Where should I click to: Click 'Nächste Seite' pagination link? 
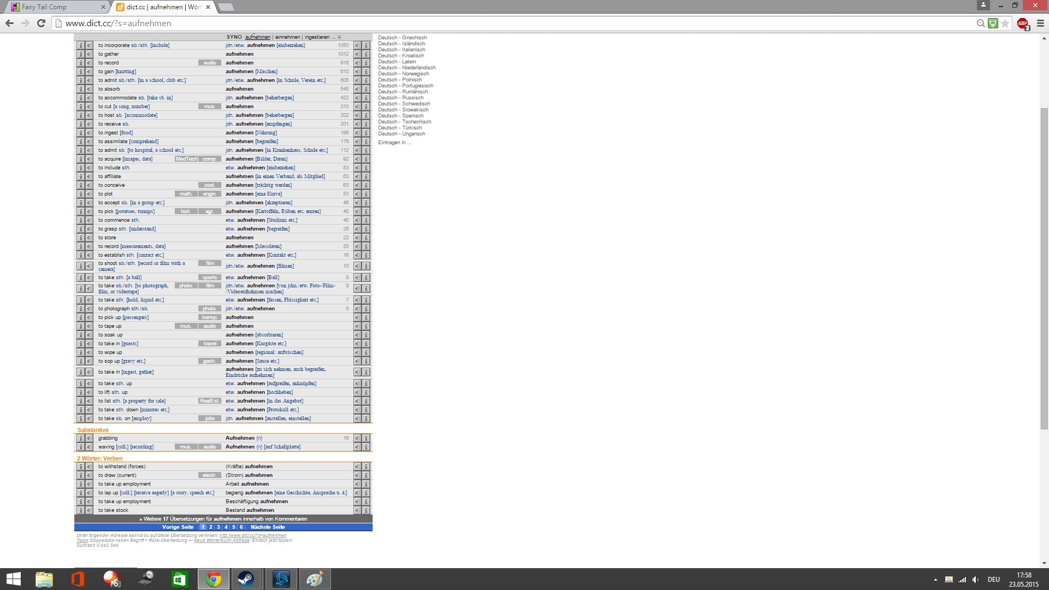[x=268, y=527]
